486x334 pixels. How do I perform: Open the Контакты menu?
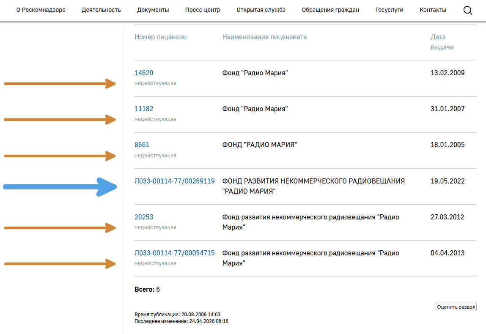pos(433,10)
